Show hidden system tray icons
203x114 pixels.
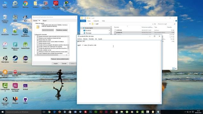185,112
